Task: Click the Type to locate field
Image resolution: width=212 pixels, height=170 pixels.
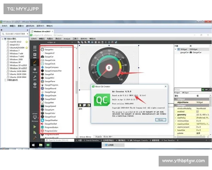Action: [60, 140]
